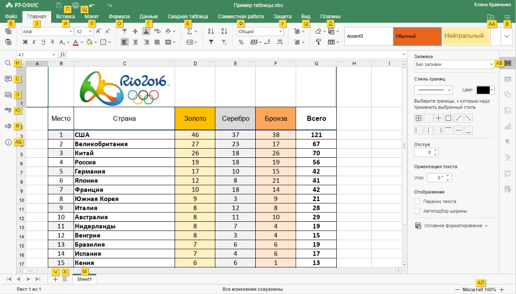Apply the Обычный cell style
This screenshot has height=294, width=516.
(417, 36)
